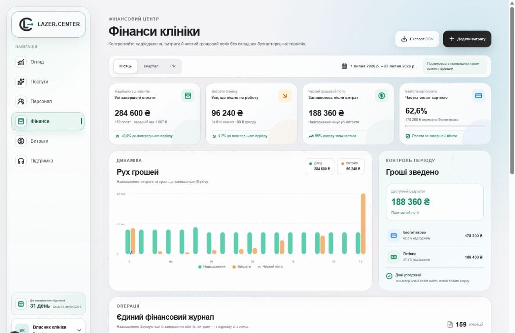Click the Готівка cash icon in Гроші зведено

[394, 257]
